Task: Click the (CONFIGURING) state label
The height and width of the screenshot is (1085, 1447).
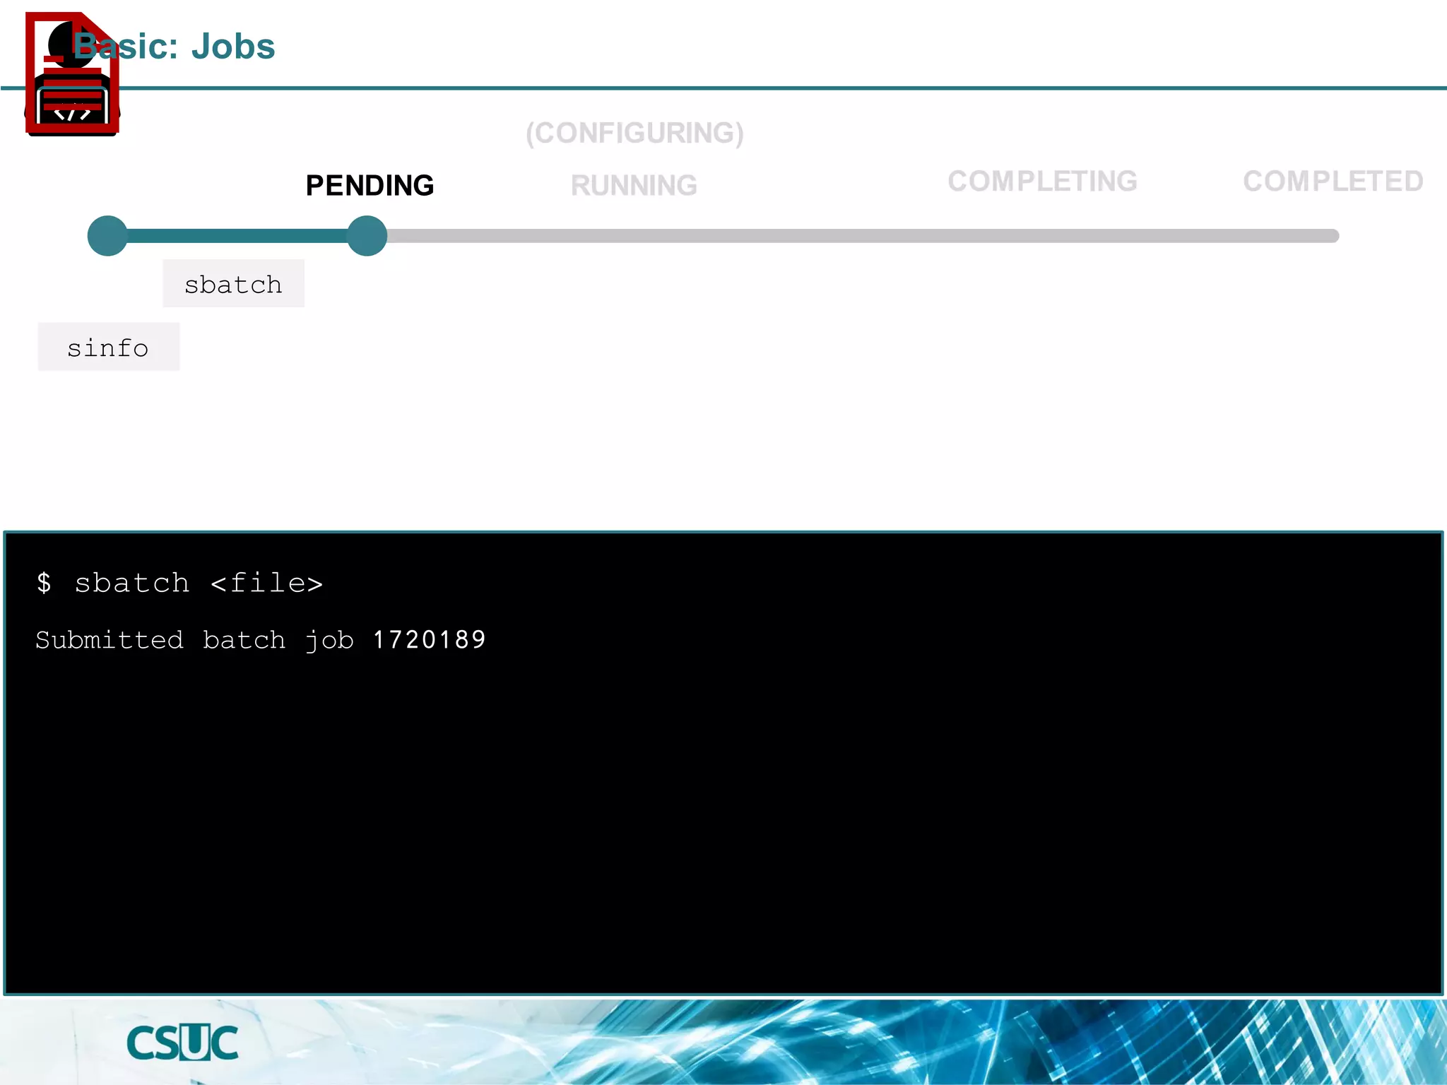Action: pos(634,133)
